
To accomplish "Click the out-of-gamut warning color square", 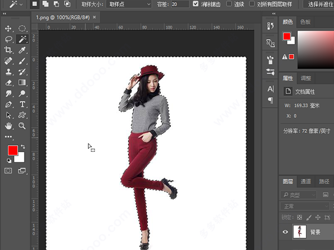I will coord(291,57).
